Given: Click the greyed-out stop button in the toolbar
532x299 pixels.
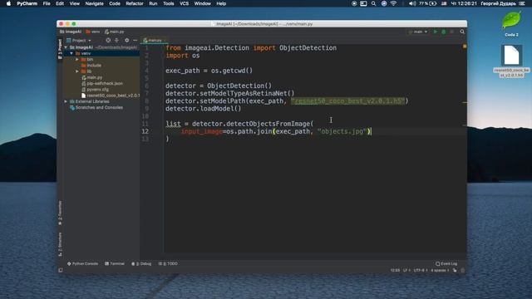Looking at the screenshot, I should (x=452, y=32).
